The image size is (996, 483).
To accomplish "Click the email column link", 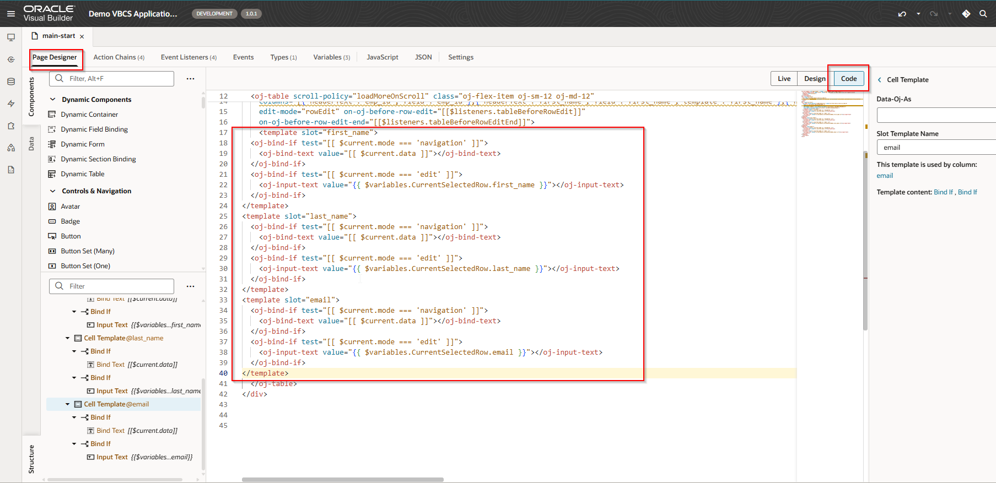I will 885,176.
